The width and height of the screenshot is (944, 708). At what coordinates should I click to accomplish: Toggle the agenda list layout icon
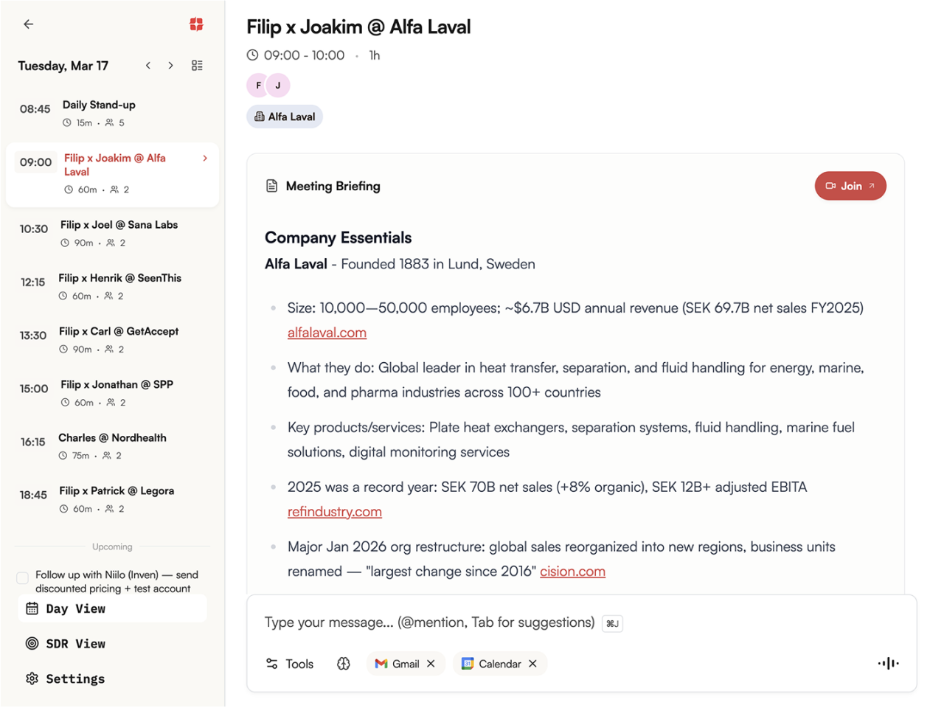click(x=197, y=66)
